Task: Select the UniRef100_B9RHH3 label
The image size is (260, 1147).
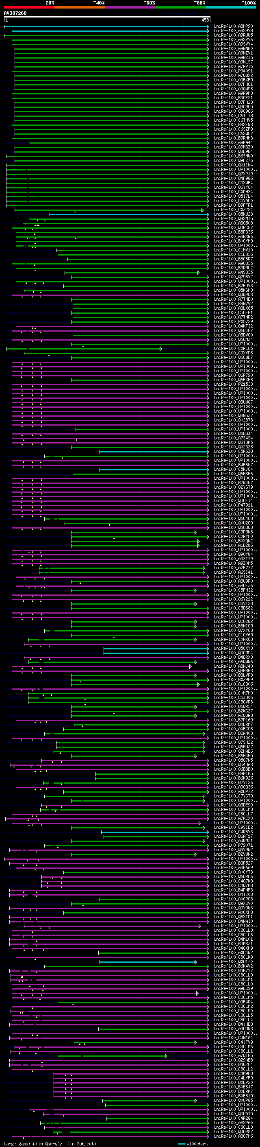Action: coord(233,138)
